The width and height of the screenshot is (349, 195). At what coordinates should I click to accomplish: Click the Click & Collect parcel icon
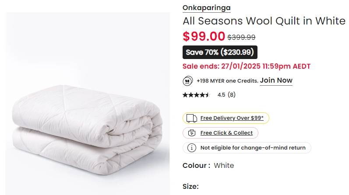pyautogui.click(x=192, y=133)
